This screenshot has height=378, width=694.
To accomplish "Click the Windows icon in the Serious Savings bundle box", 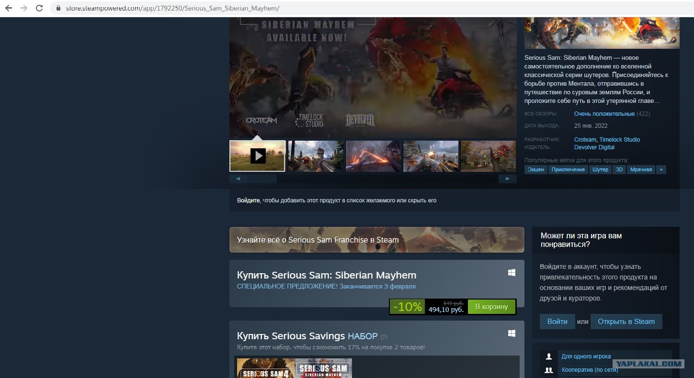I will point(512,333).
